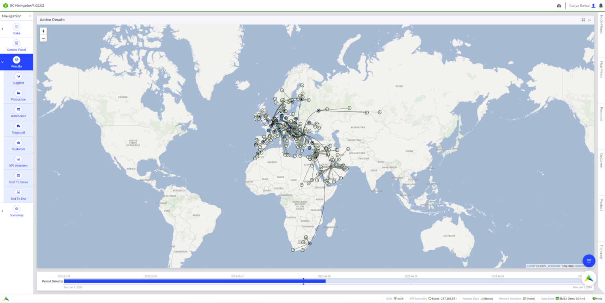Select the Warehouse icon in sidebar
605x303 pixels.
(18, 110)
